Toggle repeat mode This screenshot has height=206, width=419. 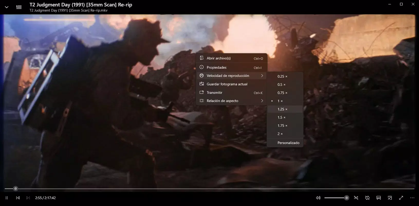(367, 198)
